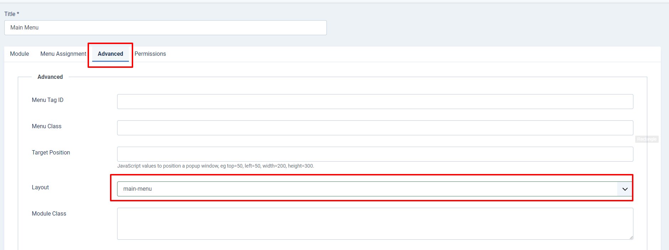Click the Module Class label

(49, 214)
